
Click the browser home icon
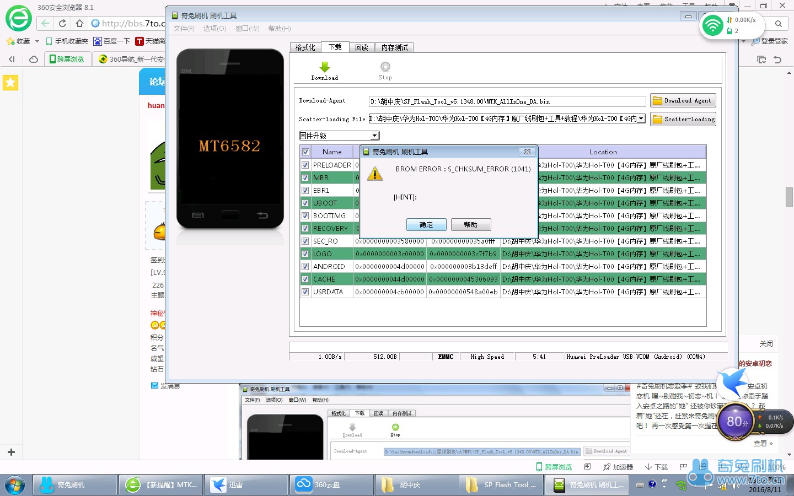[79, 23]
